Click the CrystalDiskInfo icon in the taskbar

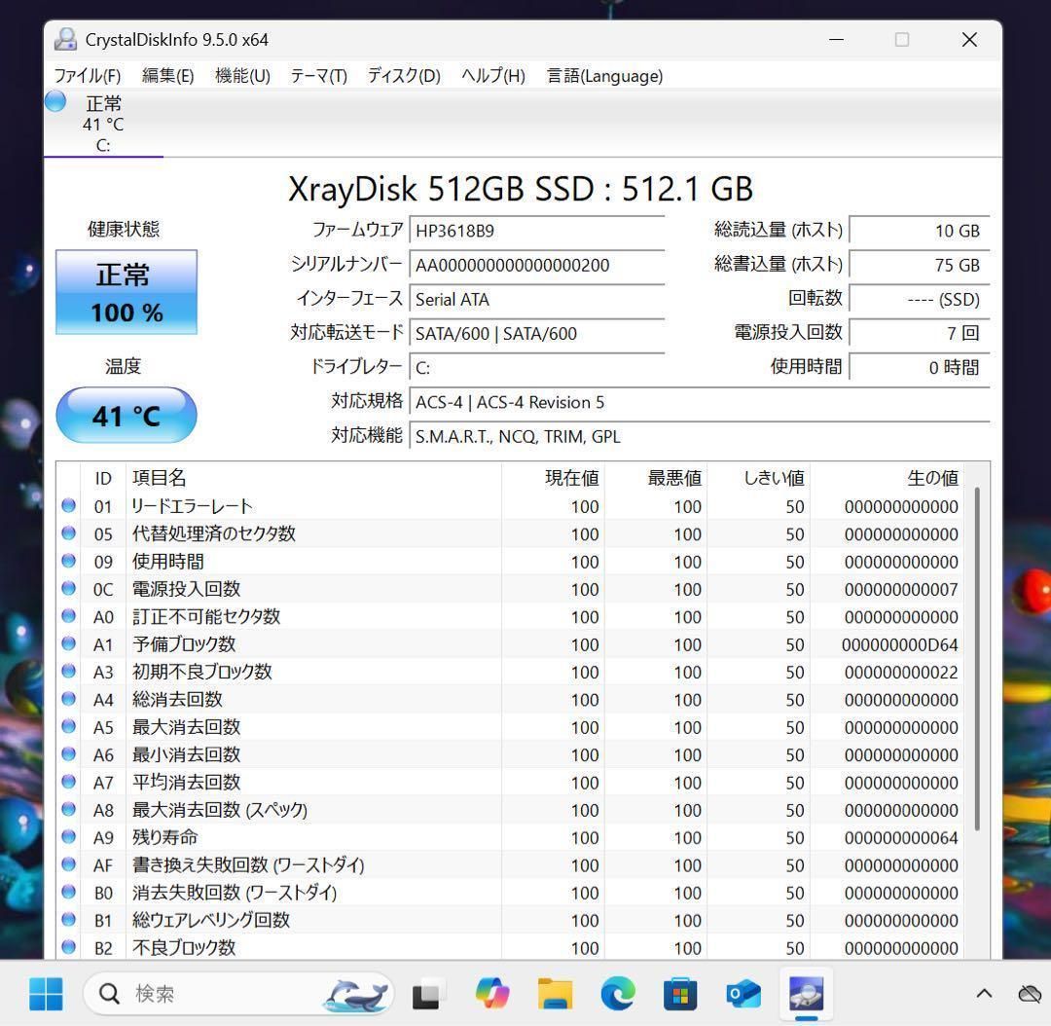point(806,994)
